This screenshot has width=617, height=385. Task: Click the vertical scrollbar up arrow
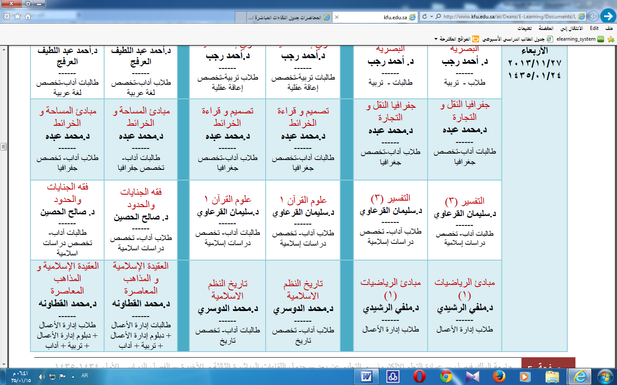tap(3, 50)
